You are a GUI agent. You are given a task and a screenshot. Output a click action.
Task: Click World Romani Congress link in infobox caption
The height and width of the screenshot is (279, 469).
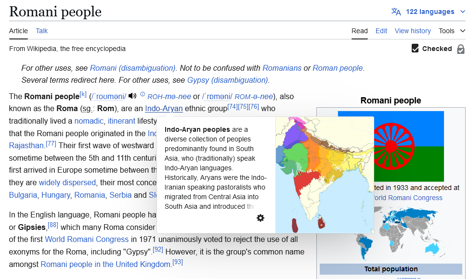click(x=407, y=198)
